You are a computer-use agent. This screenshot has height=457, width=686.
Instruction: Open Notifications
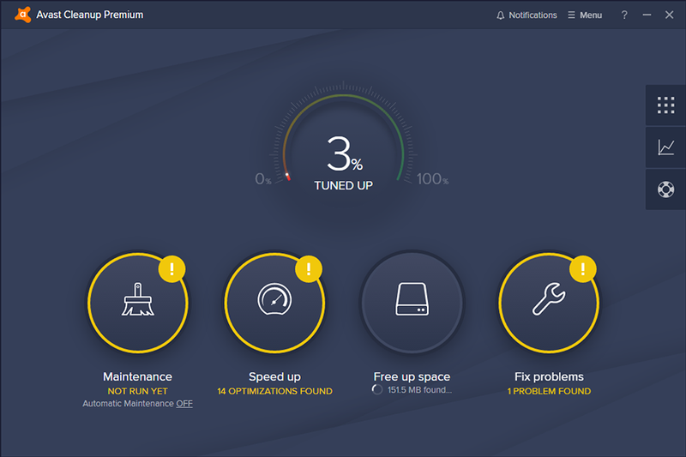coord(527,15)
